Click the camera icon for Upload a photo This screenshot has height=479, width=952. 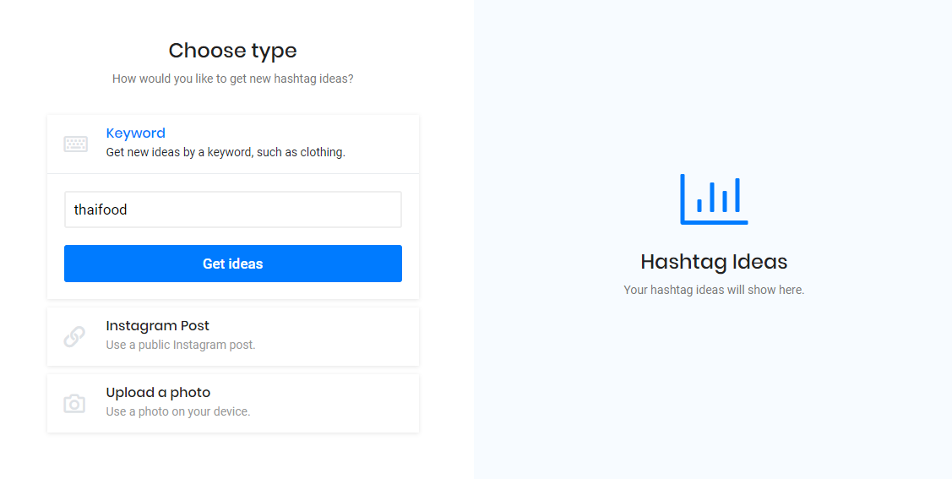click(74, 404)
